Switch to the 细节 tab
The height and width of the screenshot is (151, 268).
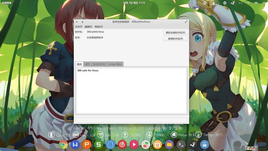click(88, 64)
